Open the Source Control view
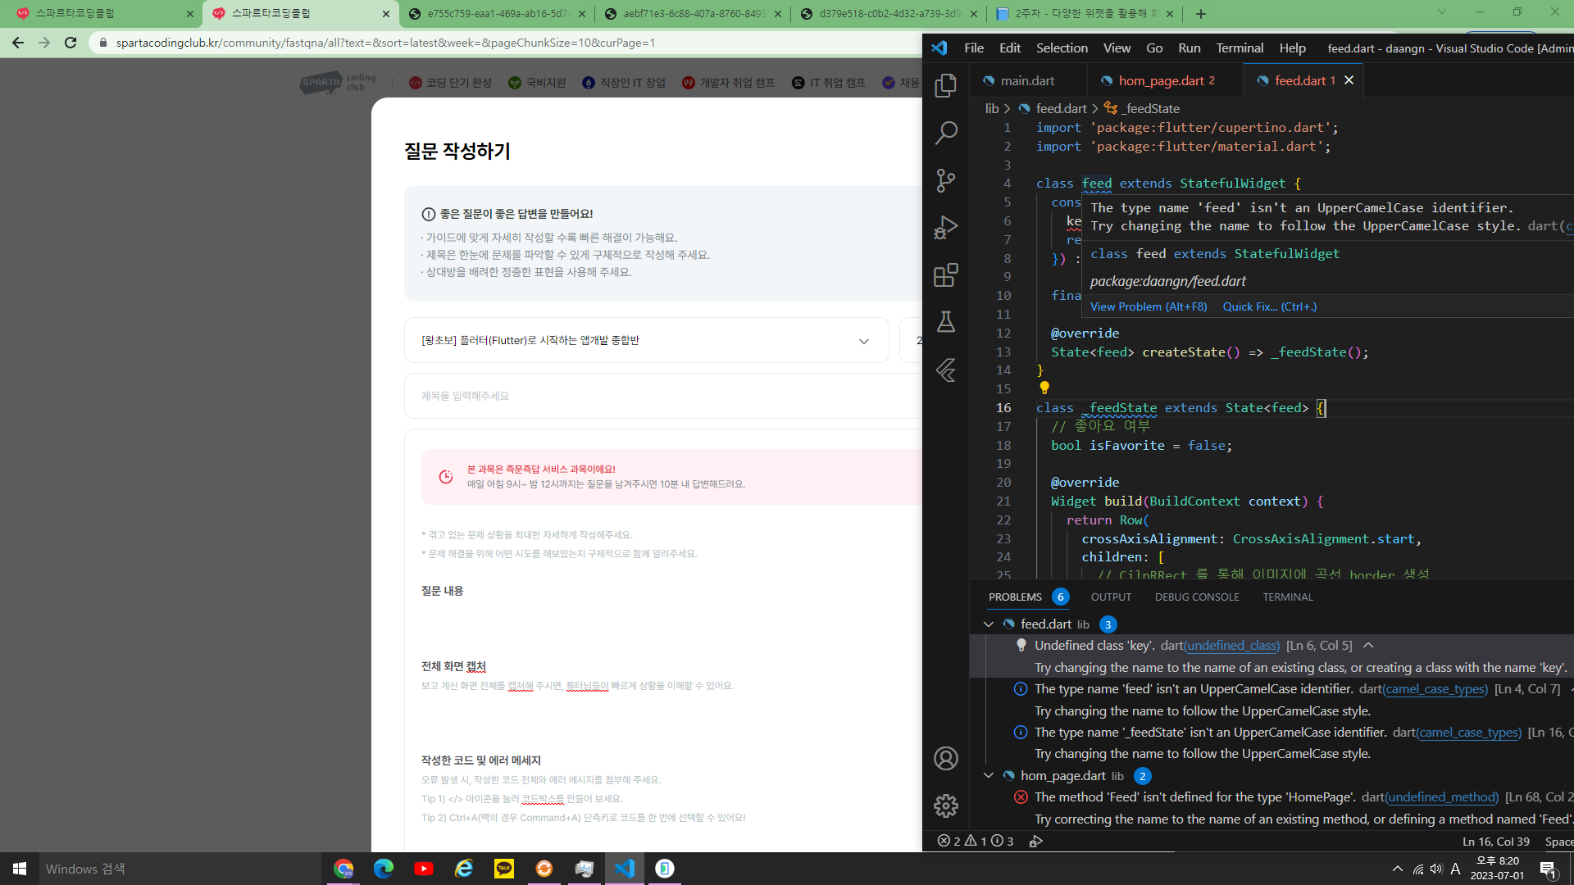The image size is (1574, 885). 946,180
